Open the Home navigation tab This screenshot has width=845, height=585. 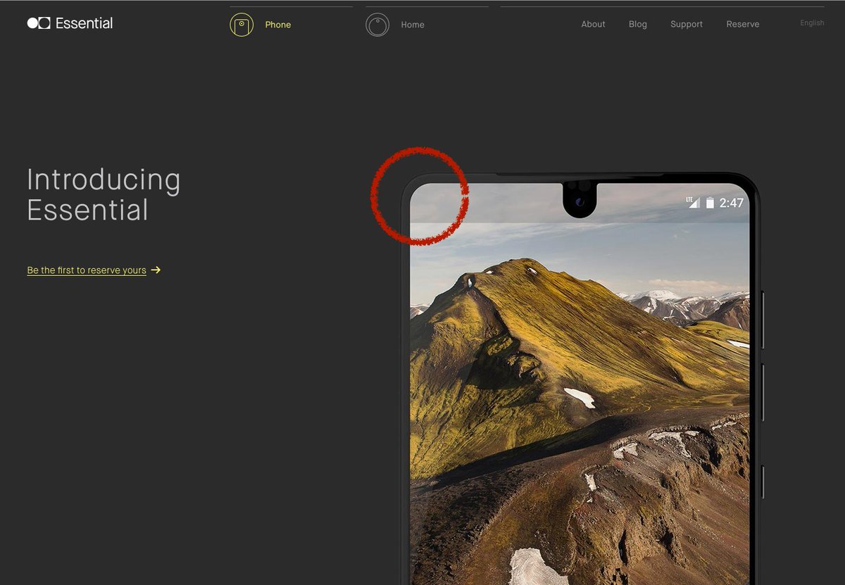pyautogui.click(x=413, y=25)
